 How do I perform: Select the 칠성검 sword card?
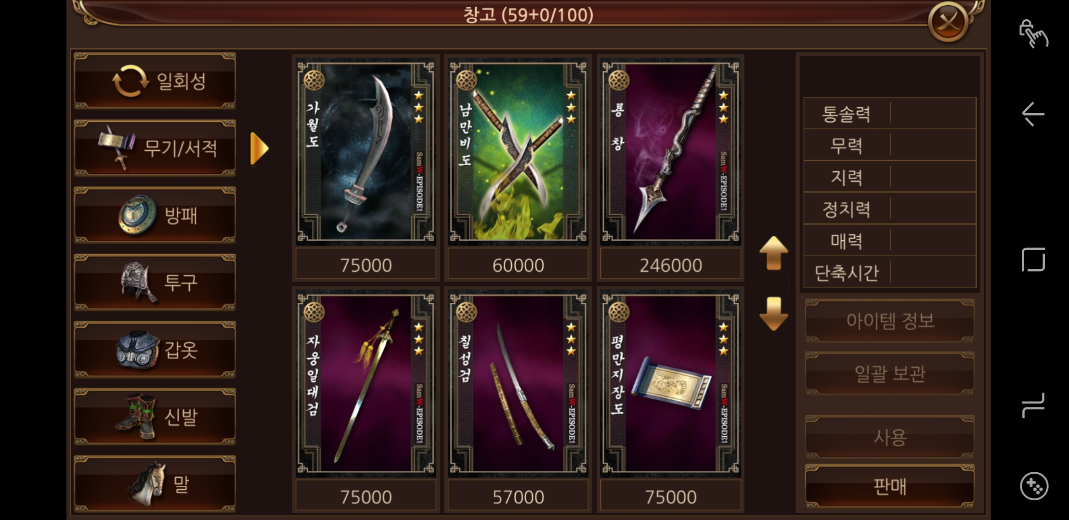tap(518, 384)
